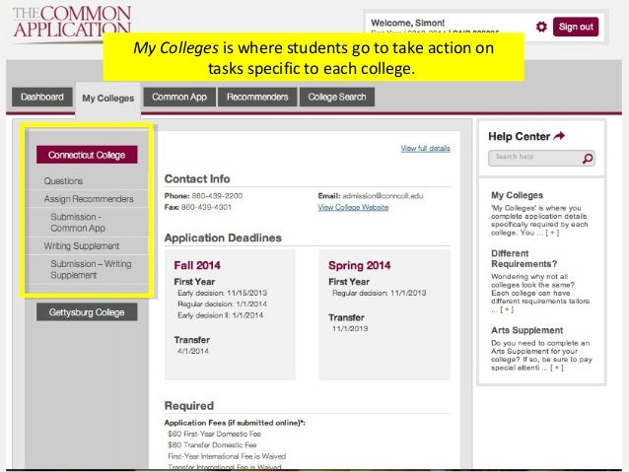
Task: Select Connecticut College in the sidebar
Action: (87, 155)
